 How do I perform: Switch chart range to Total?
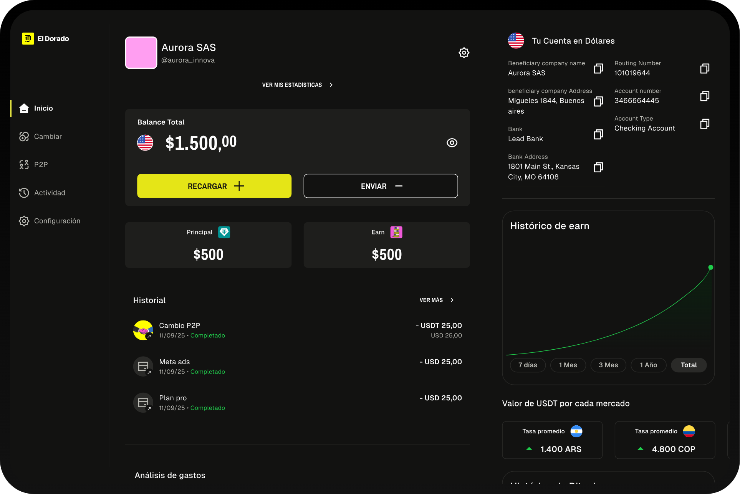coord(689,365)
